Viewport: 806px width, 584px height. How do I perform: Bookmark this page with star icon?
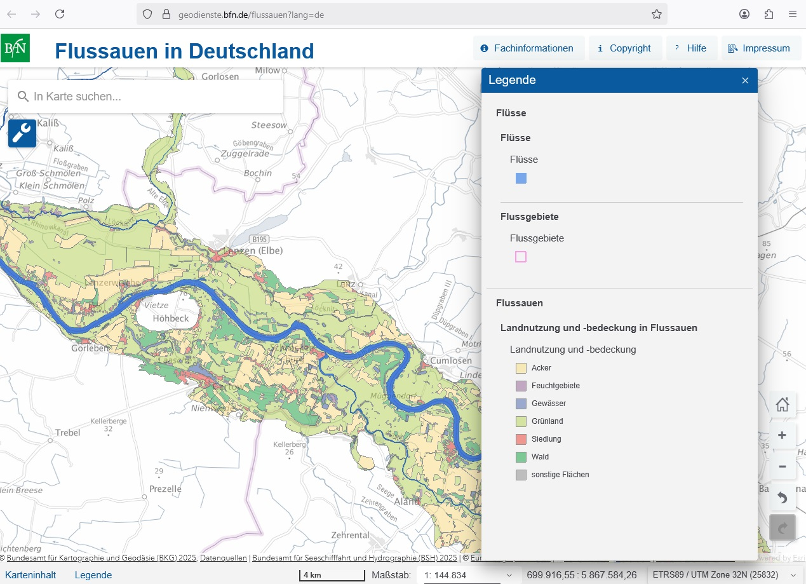point(656,14)
